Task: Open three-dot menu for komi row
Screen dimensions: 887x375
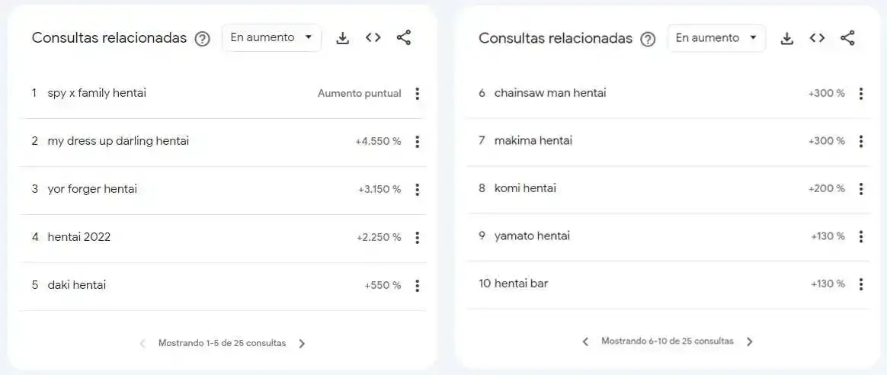Action: (x=861, y=188)
